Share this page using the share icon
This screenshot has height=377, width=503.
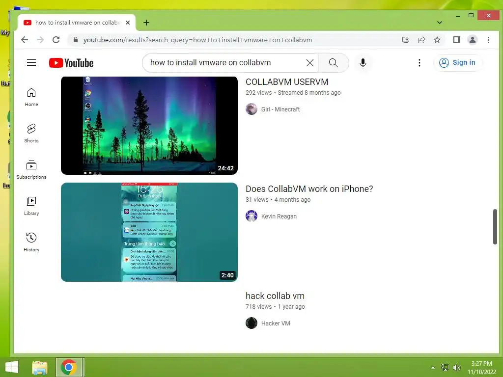point(421,40)
